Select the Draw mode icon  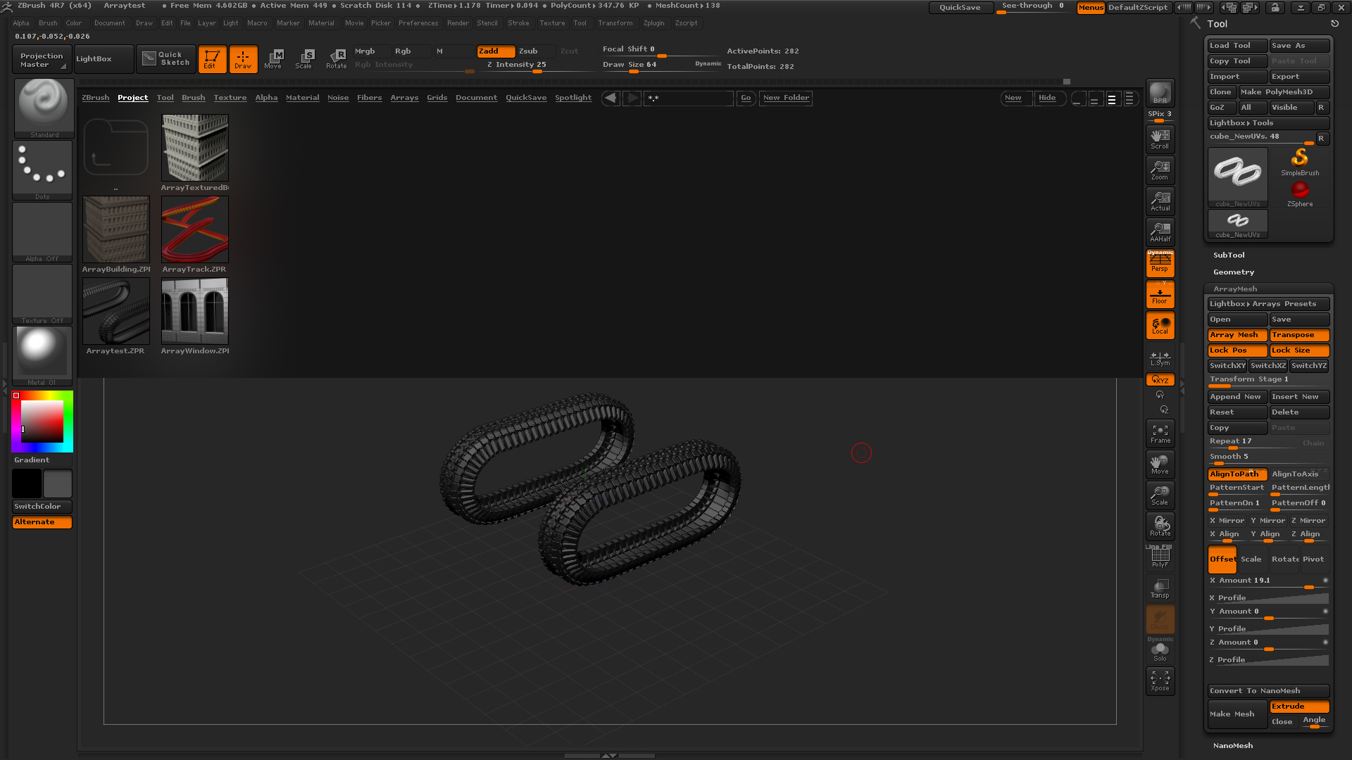coord(243,59)
